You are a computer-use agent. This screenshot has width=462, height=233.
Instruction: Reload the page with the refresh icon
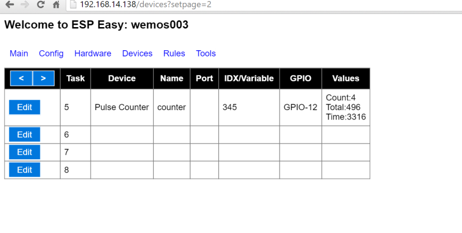(40, 5)
